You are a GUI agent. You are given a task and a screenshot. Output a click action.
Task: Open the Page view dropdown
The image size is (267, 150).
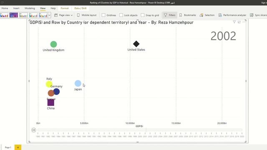click(63, 15)
